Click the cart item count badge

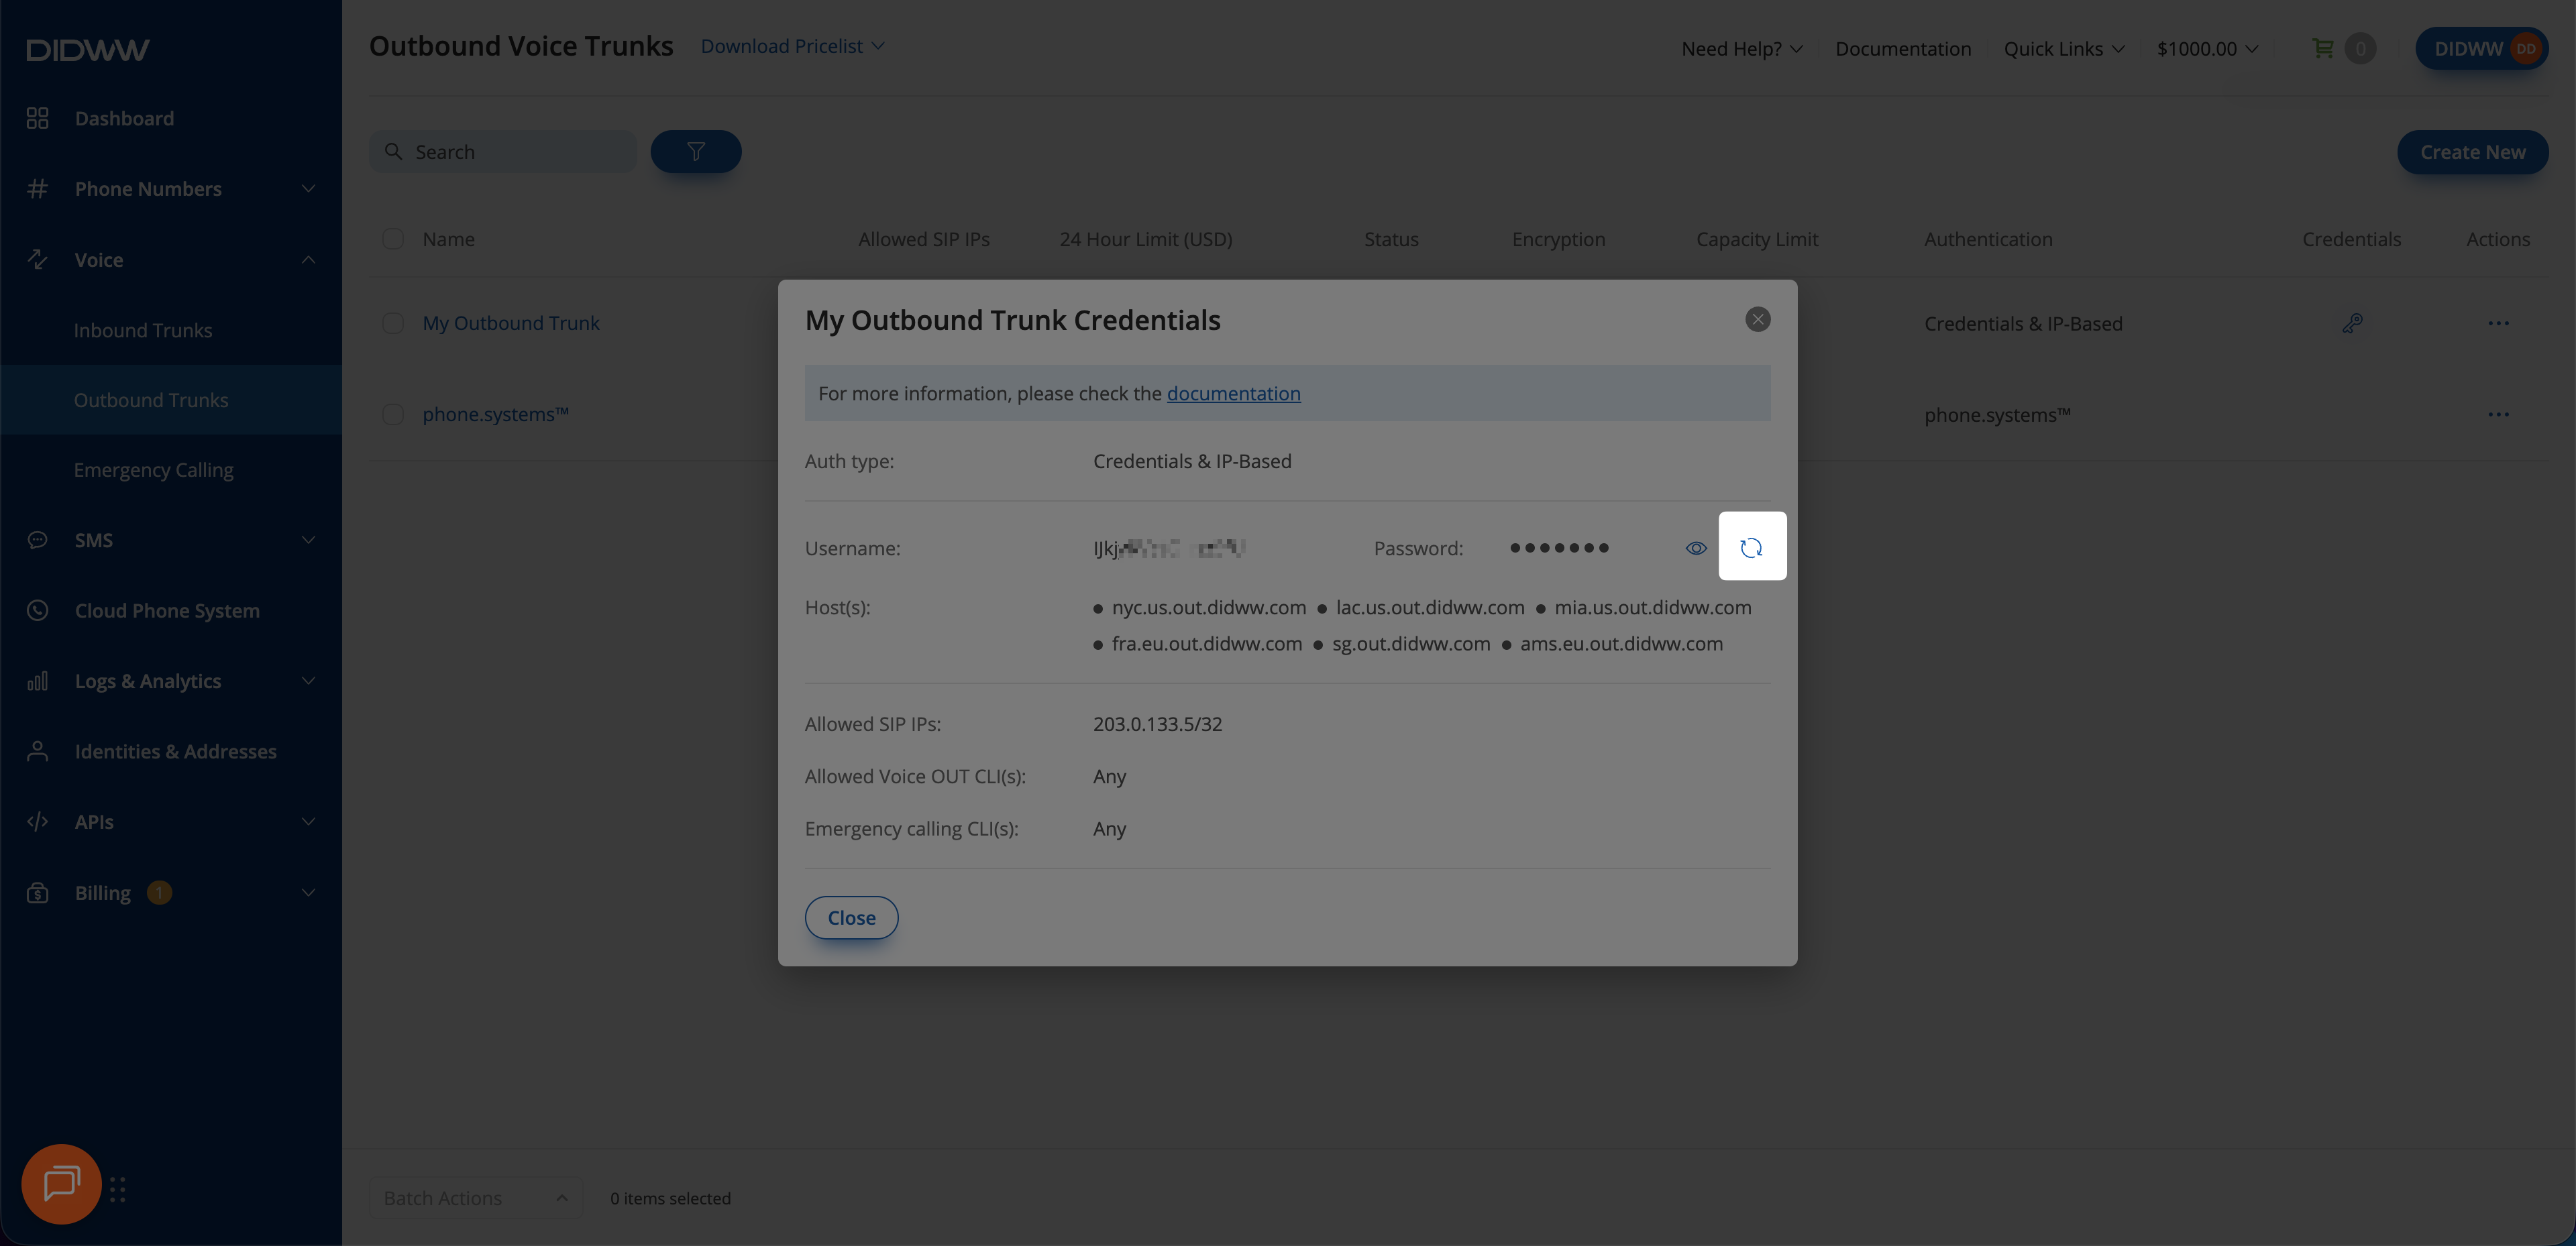[x=2360, y=48]
